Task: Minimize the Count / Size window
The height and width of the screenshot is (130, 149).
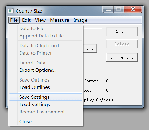Action: click(108, 9)
